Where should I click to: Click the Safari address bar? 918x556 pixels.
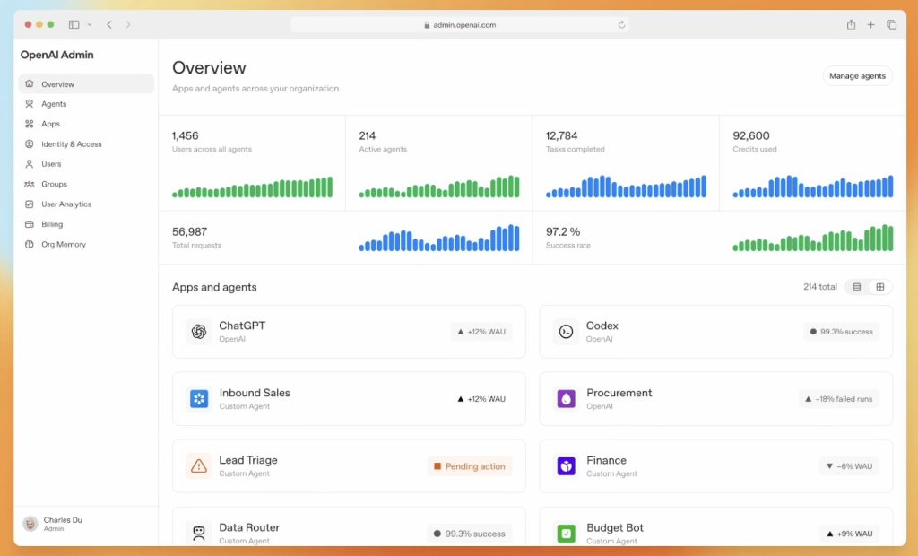click(459, 25)
